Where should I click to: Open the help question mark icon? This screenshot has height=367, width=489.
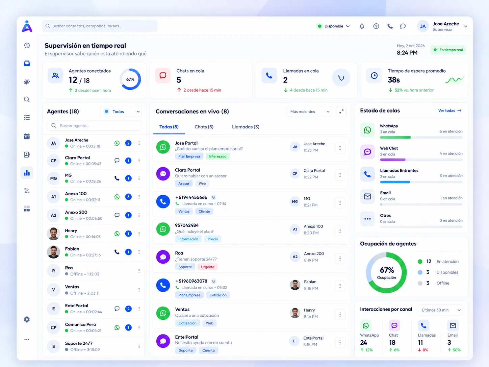pos(376,26)
